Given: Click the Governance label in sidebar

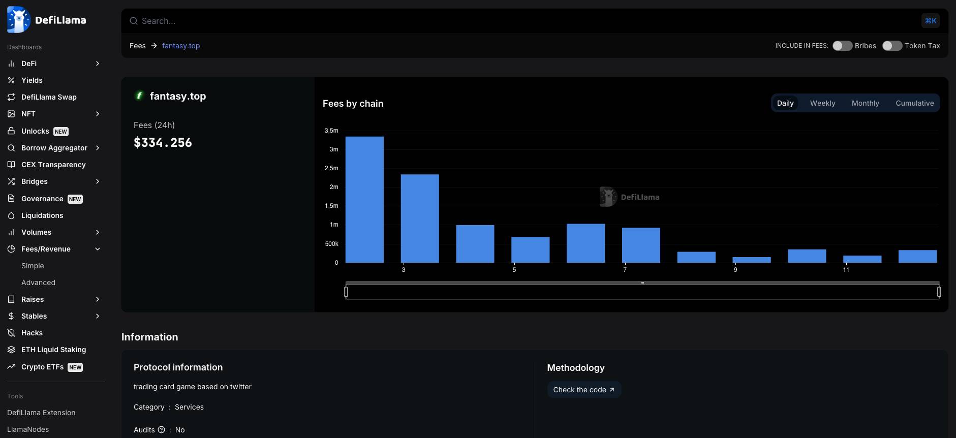Looking at the screenshot, I should (42, 199).
